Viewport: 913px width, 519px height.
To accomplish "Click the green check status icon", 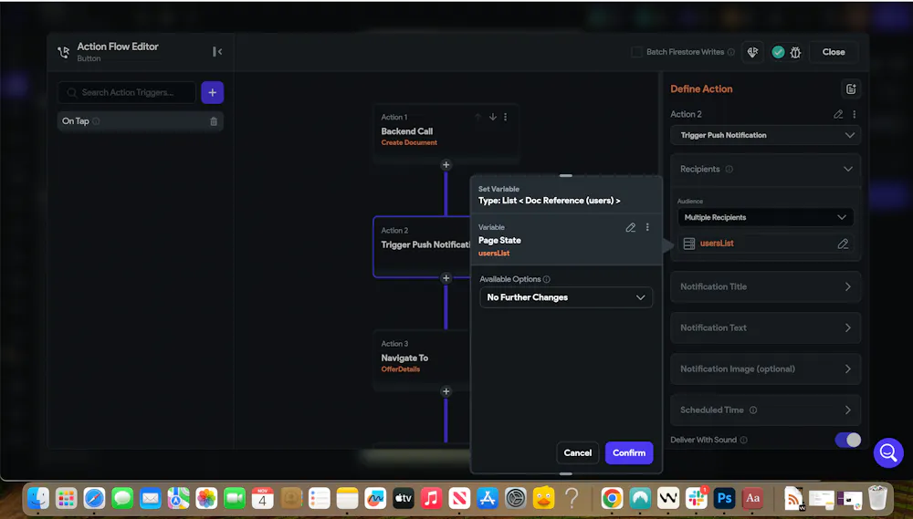I will pos(778,52).
